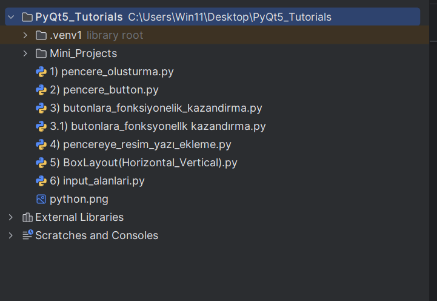This screenshot has width=437, height=301.
Task: Select 4) pencereye_resim_yazı_ekleme.py file
Action: point(140,144)
